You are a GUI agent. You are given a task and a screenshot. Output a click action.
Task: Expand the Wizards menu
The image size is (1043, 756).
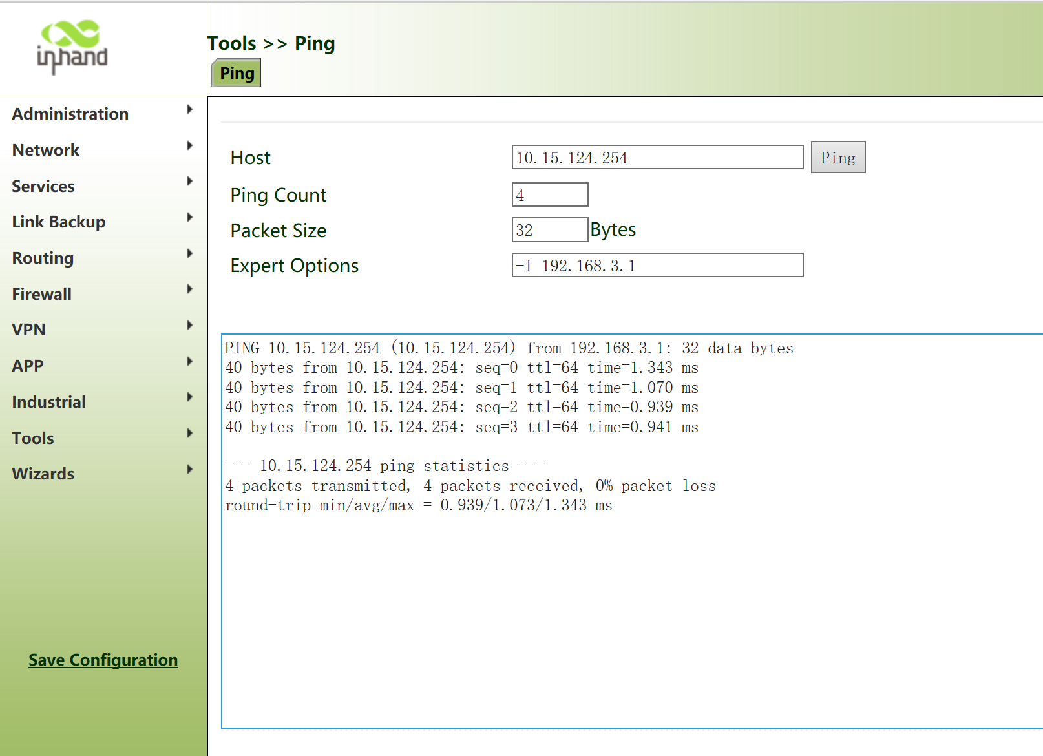coord(43,474)
